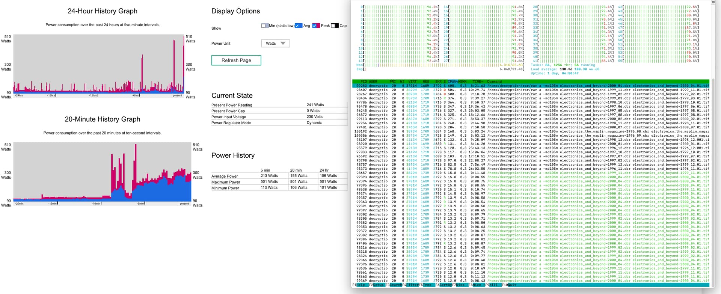This screenshot has width=721, height=294.
Task: Click the Power History heading
Action: click(x=233, y=155)
